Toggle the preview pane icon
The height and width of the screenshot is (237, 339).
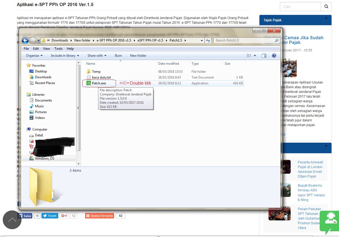tap(264, 56)
